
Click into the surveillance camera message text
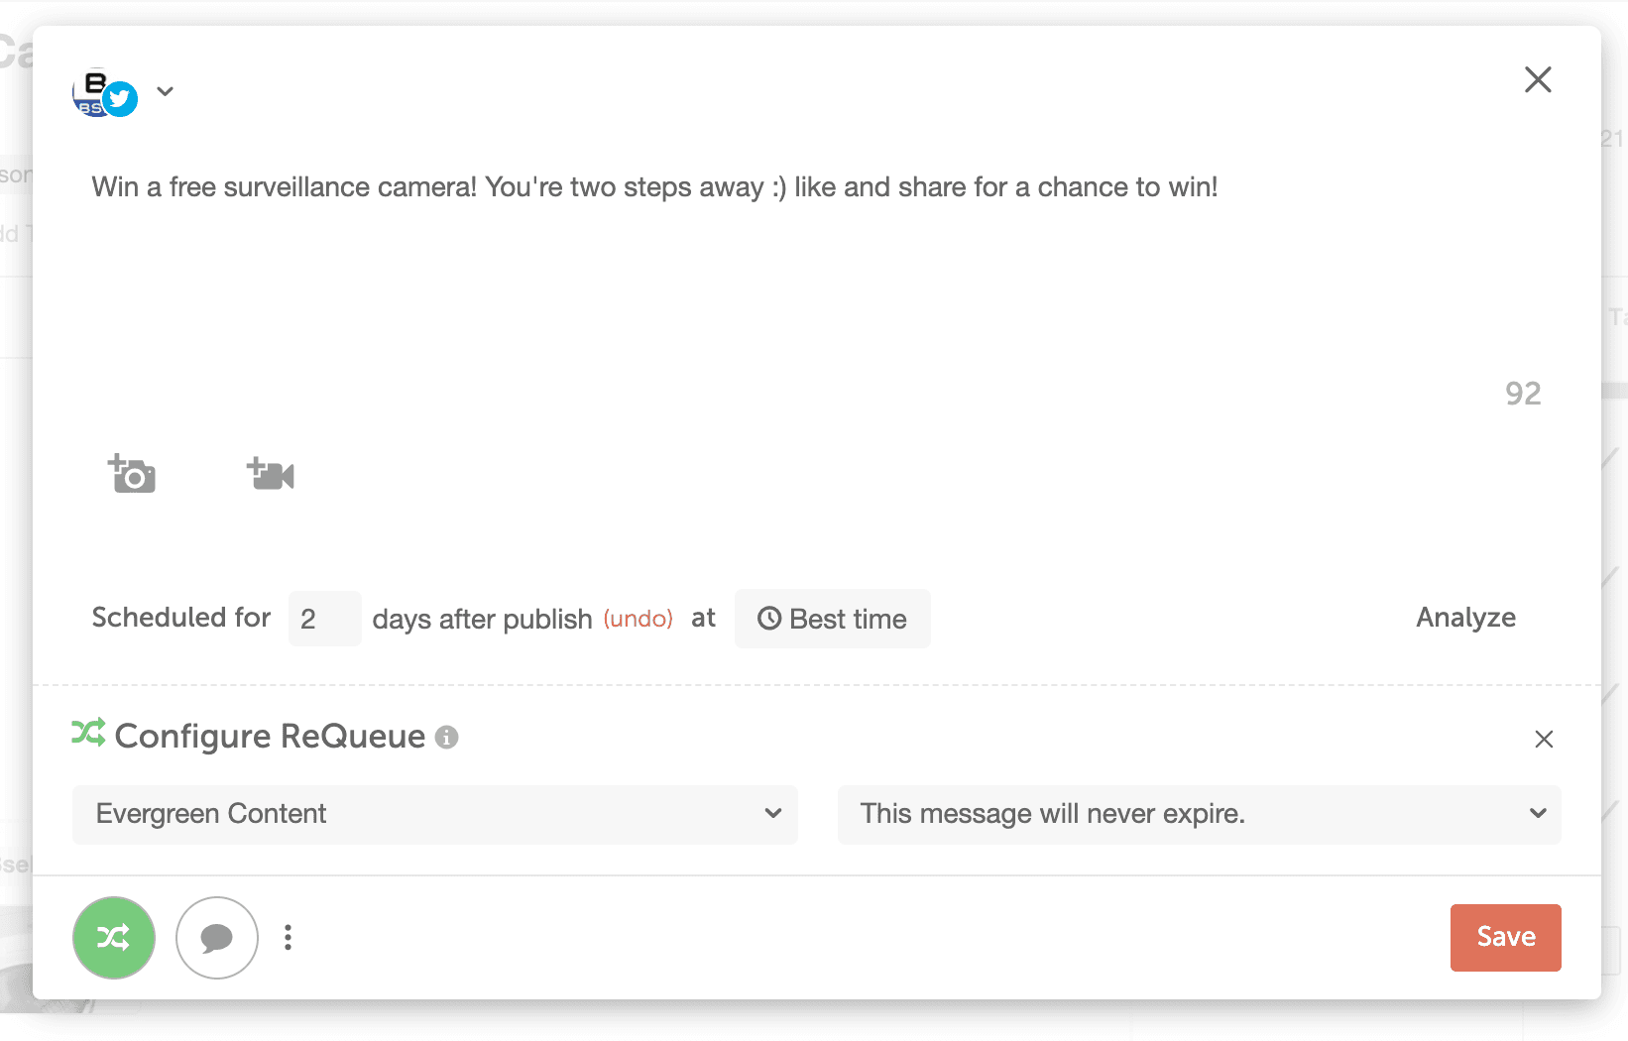(654, 187)
